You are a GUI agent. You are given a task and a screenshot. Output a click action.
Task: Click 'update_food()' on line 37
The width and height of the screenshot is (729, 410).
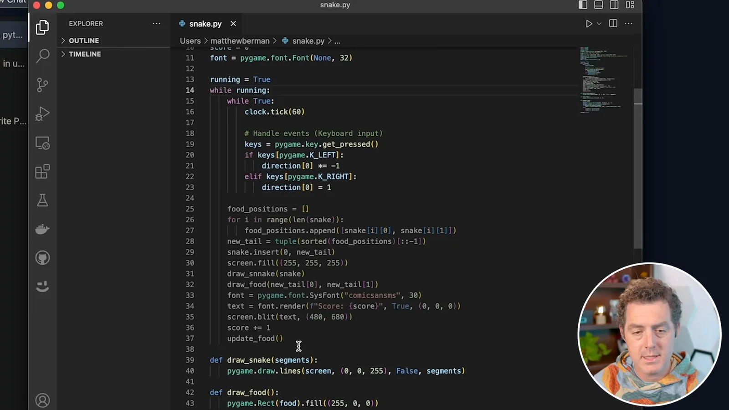click(255, 338)
